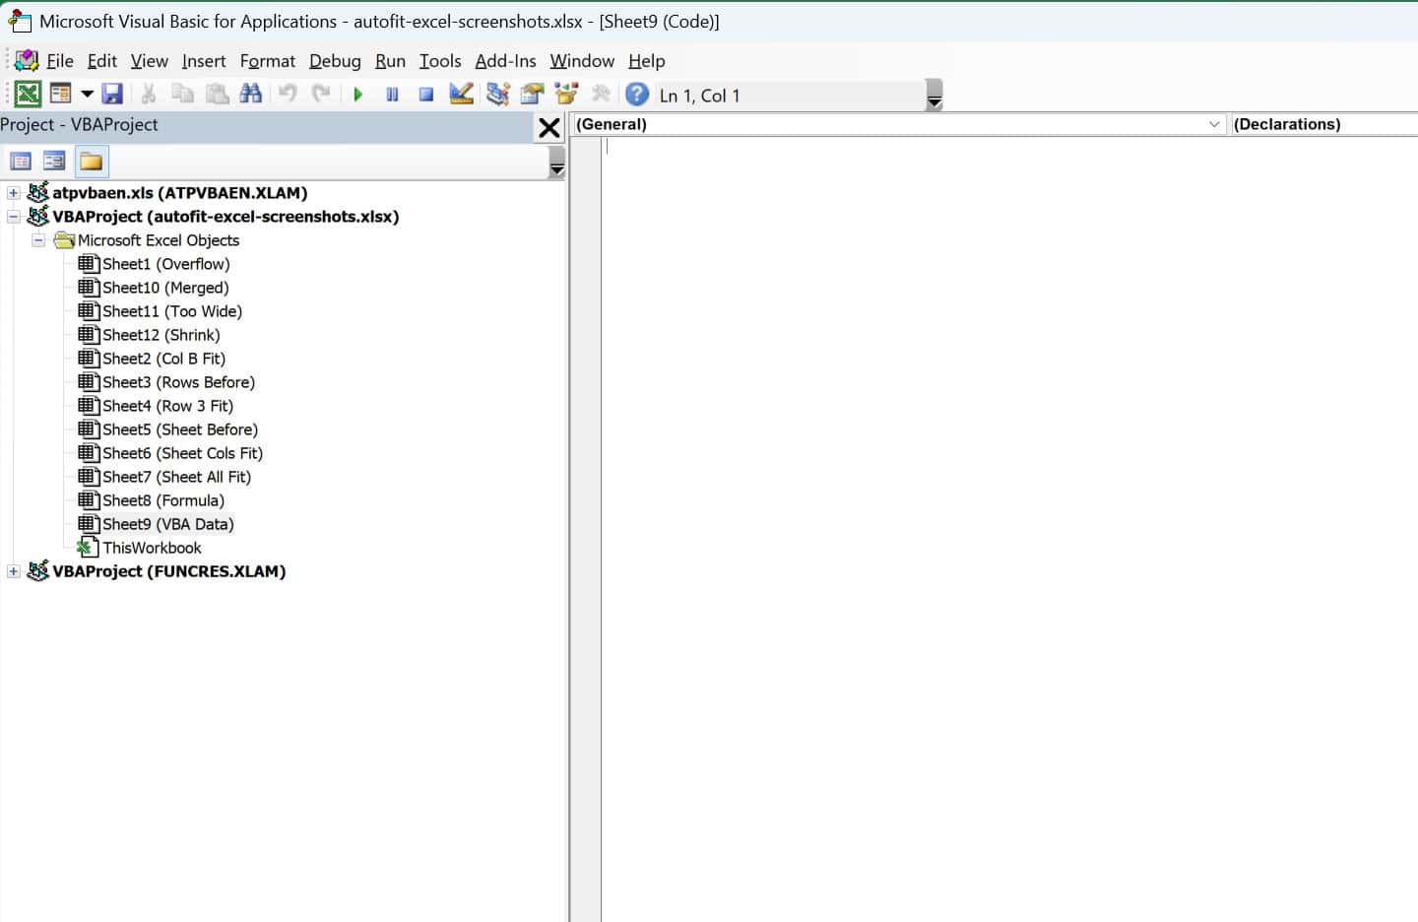This screenshot has width=1418, height=922.
Task: Click the (Declarations) procedure box
Action: coord(1324,124)
